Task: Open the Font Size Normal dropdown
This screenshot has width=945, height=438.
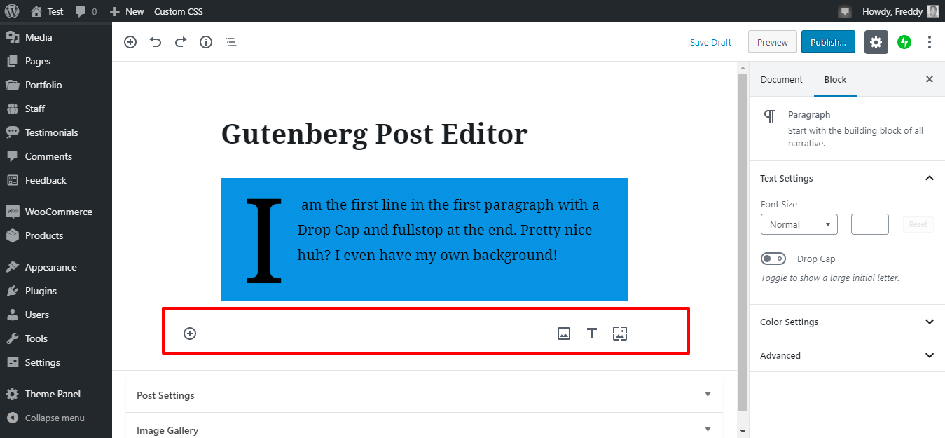Action: (799, 224)
